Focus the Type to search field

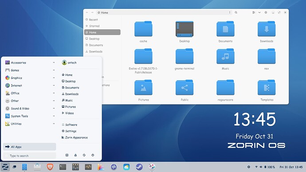[x=29, y=156]
